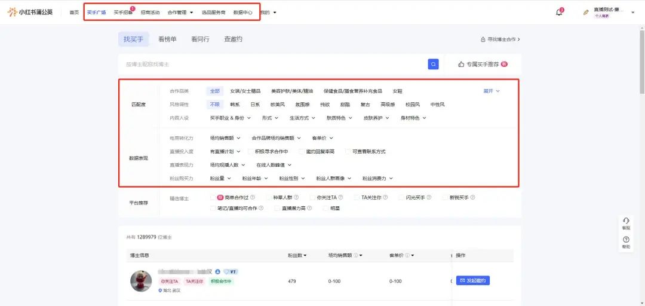The image size is (645, 306).
Task: Click info icon beside 客单价 column header
Action: click(407, 255)
